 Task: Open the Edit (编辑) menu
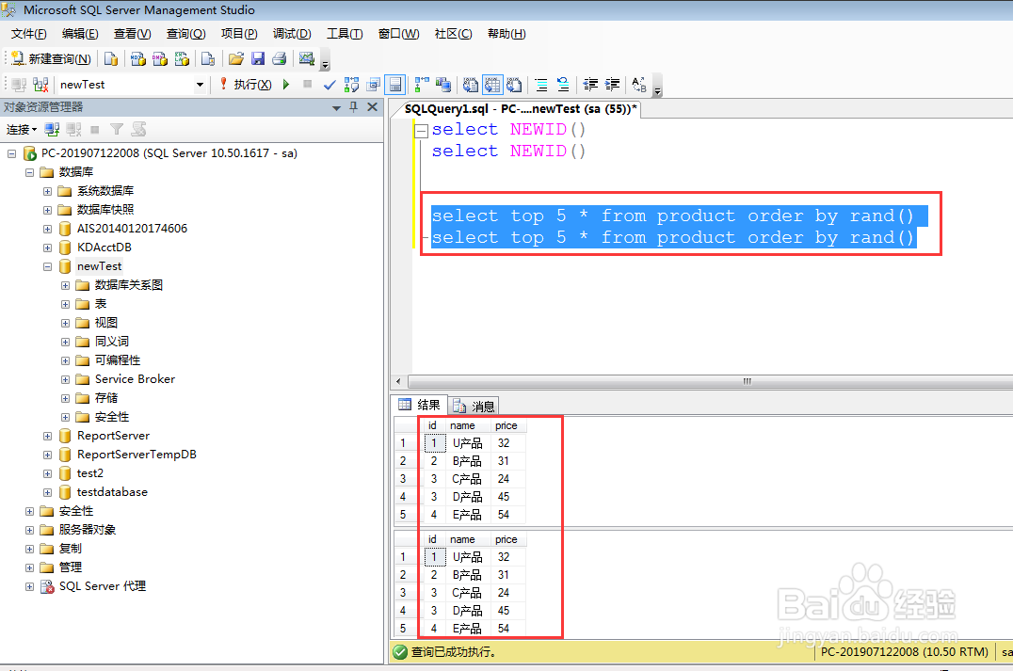80,34
